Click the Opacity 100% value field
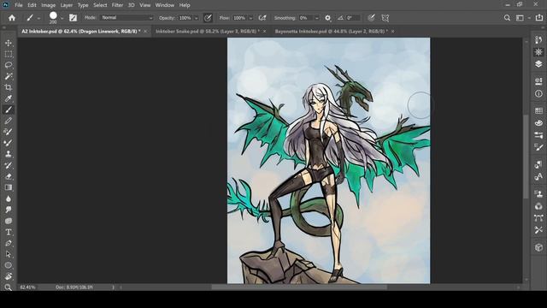This screenshot has width=547, height=308. [x=185, y=18]
